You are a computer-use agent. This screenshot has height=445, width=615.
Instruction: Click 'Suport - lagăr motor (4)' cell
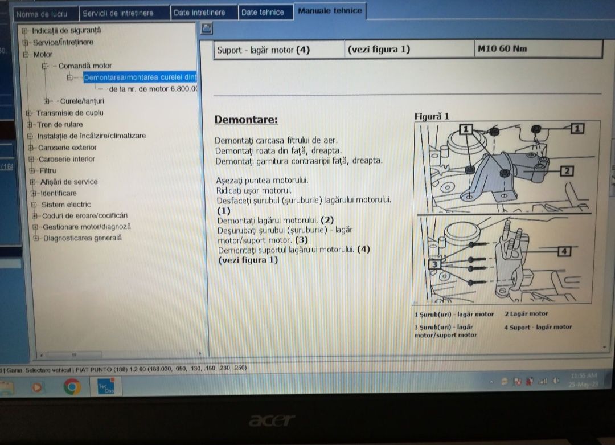(279, 50)
